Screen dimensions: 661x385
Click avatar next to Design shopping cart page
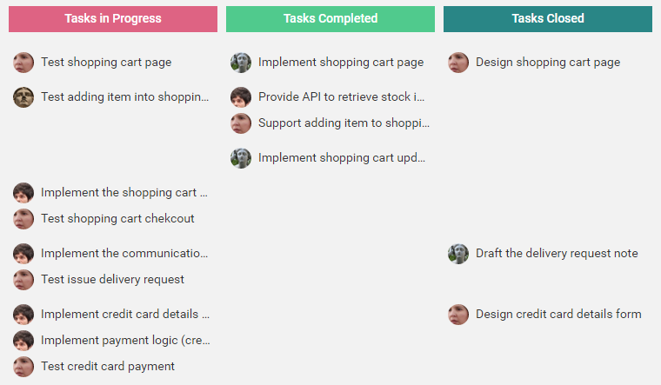[x=458, y=63]
